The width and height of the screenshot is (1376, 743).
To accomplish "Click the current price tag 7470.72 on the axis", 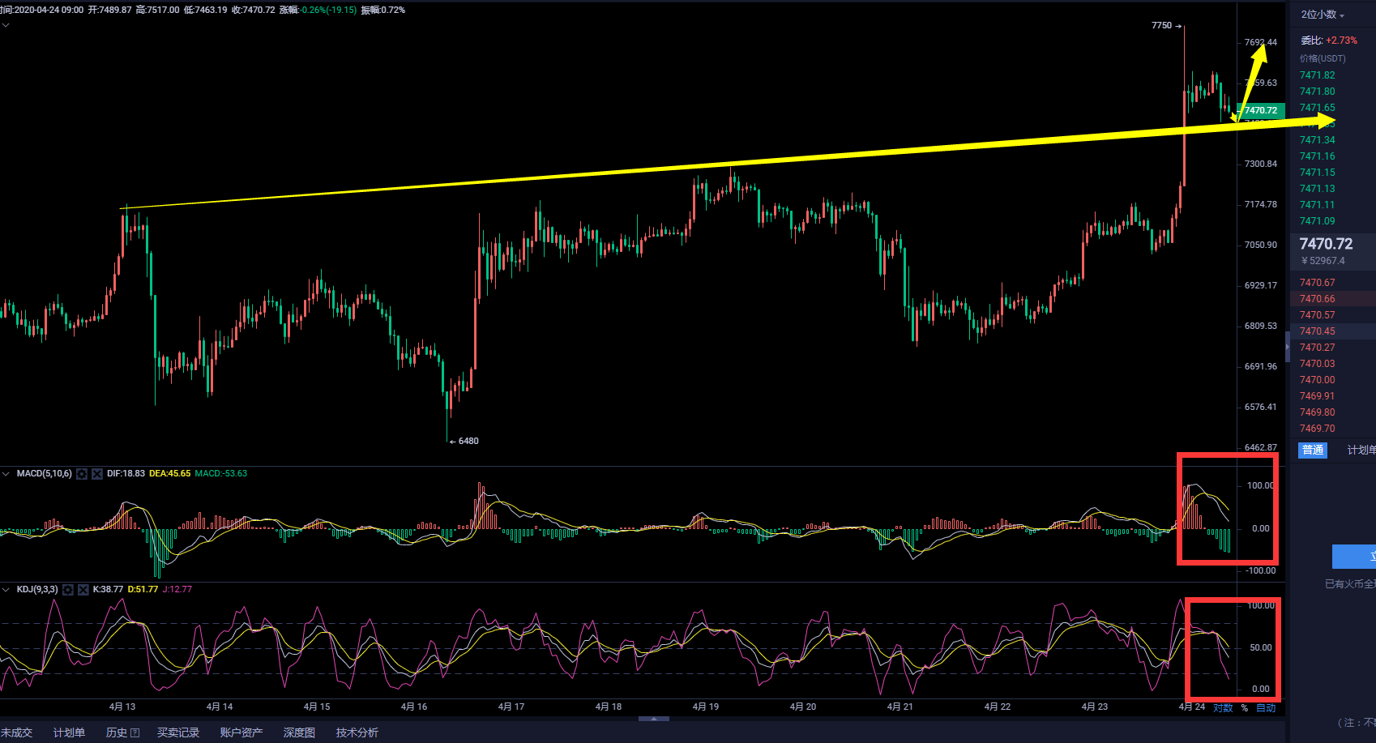I will [1260, 110].
